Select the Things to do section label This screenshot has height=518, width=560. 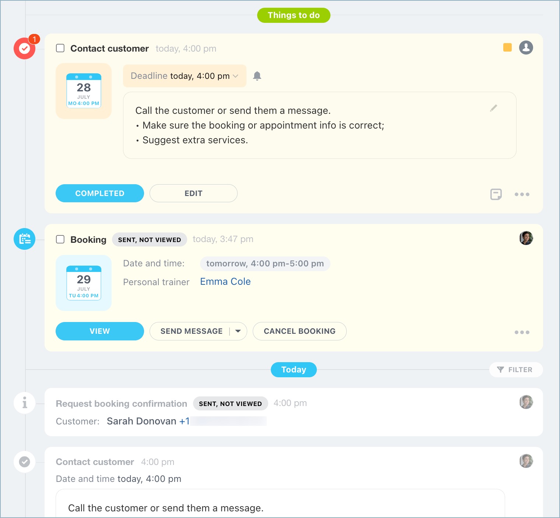tap(293, 15)
